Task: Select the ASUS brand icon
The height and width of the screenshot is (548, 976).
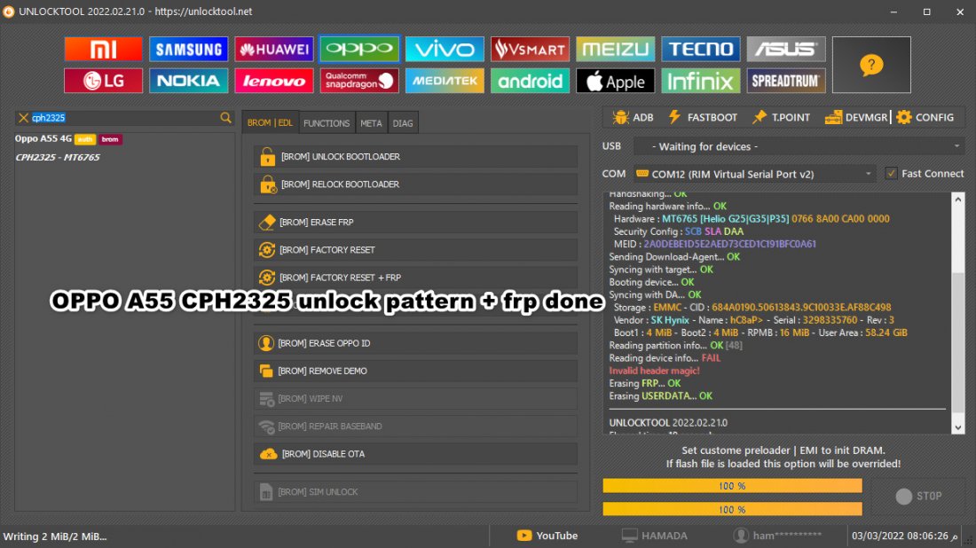Action: point(786,49)
